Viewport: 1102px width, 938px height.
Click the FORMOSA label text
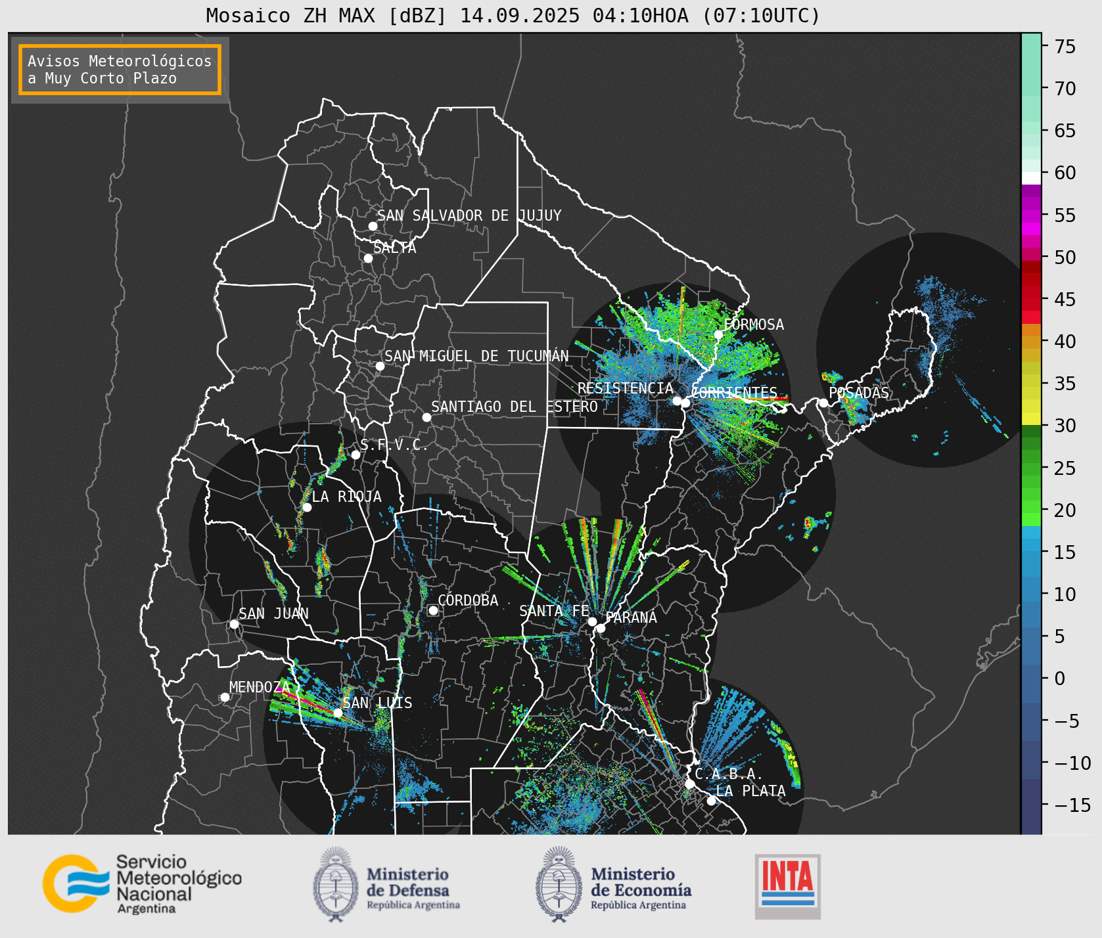(x=754, y=324)
